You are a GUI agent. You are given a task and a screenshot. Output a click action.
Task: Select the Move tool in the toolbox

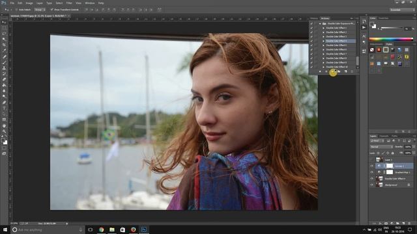[4, 23]
